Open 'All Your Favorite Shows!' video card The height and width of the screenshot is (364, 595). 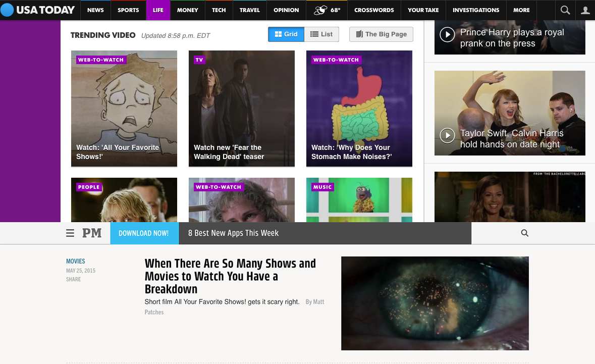coord(124,109)
